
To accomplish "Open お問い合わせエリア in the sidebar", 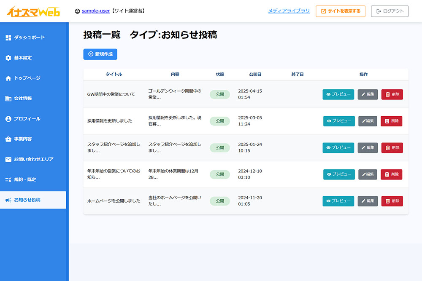I will (x=33, y=159).
